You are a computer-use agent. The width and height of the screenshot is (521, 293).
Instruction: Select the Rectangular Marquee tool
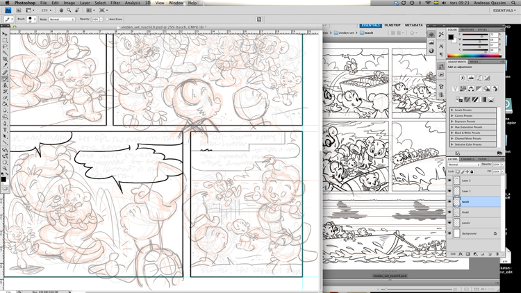[5, 40]
